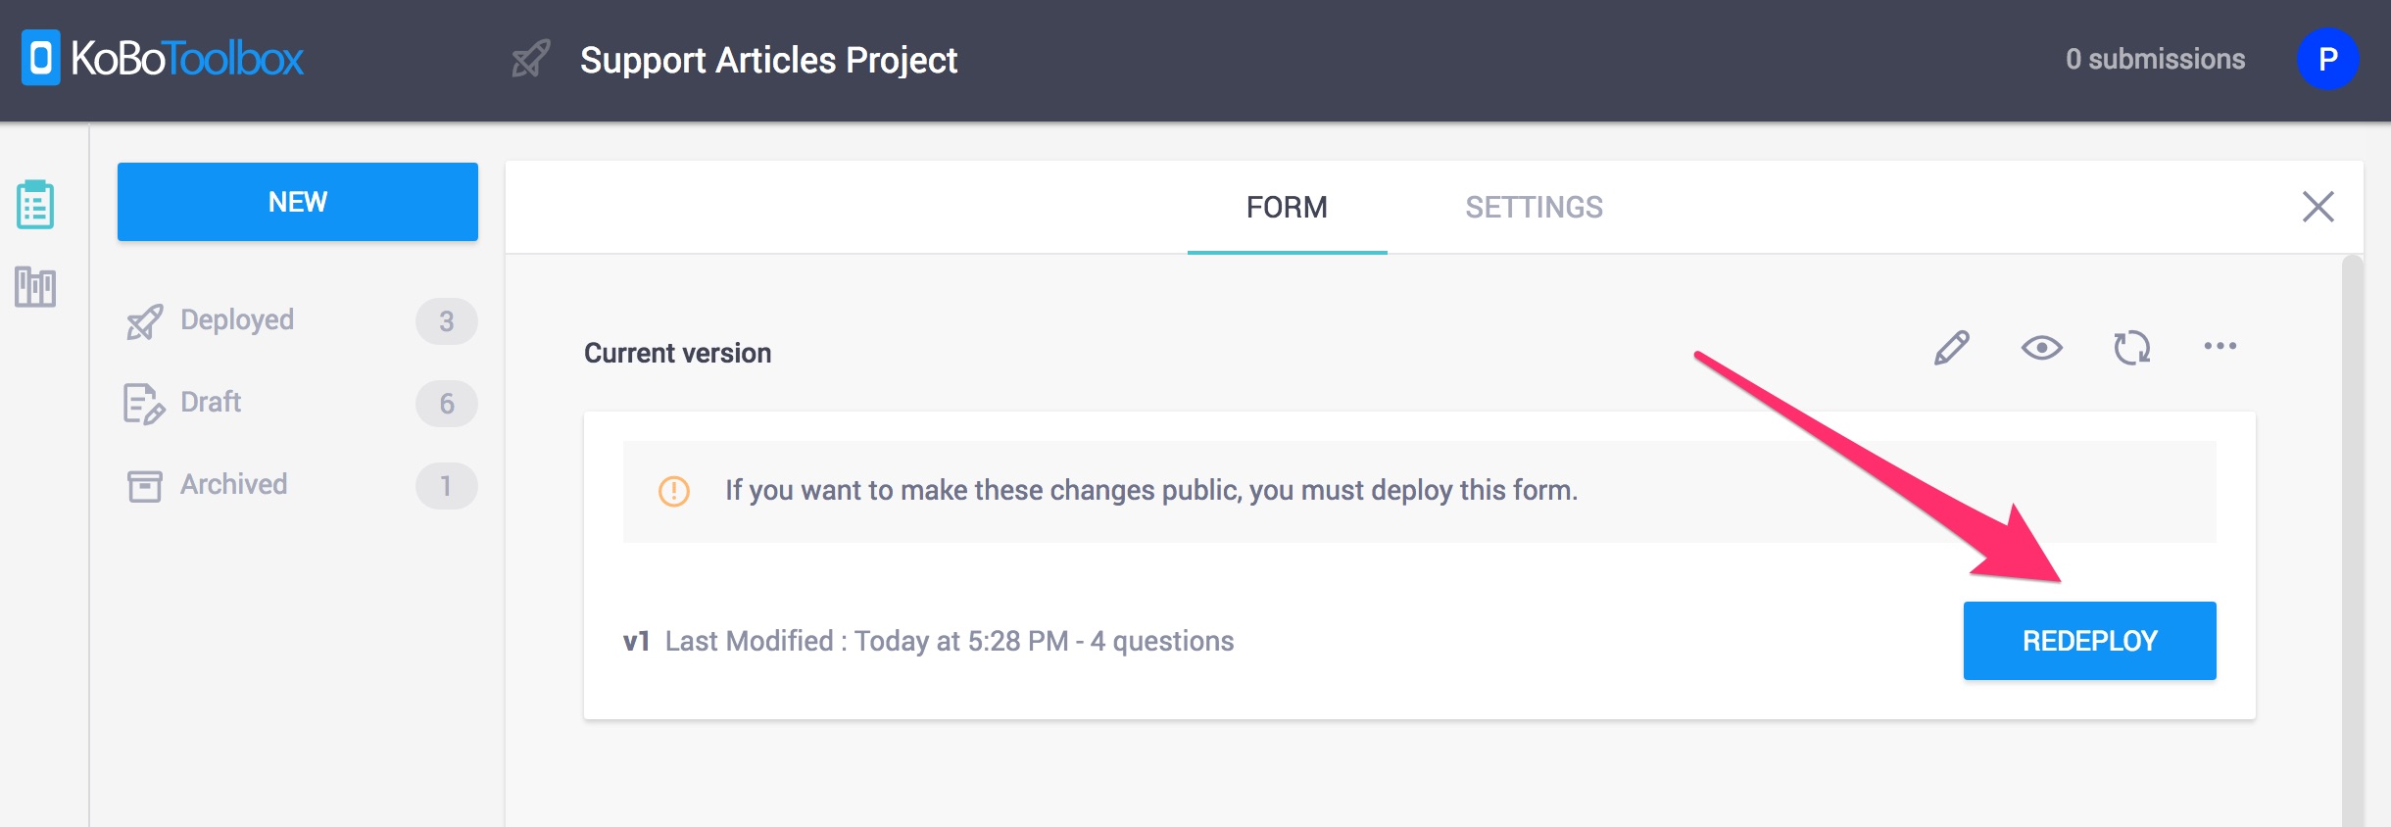The image size is (2391, 827).
Task: Open the projects clipboard icon in sidebar
Action: coord(35,205)
